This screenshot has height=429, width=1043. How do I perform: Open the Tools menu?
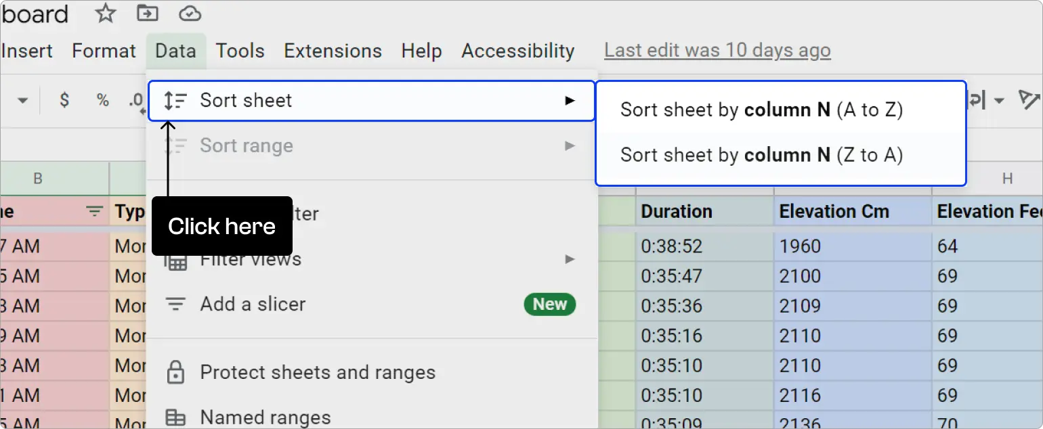click(240, 50)
